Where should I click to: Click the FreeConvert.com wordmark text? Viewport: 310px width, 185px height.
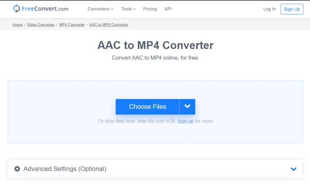click(46, 8)
